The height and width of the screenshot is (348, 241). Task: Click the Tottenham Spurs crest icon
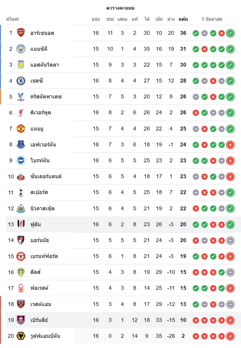pos(21,192)
